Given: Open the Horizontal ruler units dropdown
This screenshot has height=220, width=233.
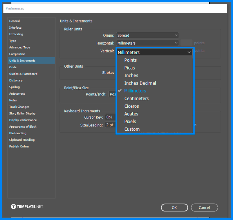Looking at the screenshot, I should point(147,43).
